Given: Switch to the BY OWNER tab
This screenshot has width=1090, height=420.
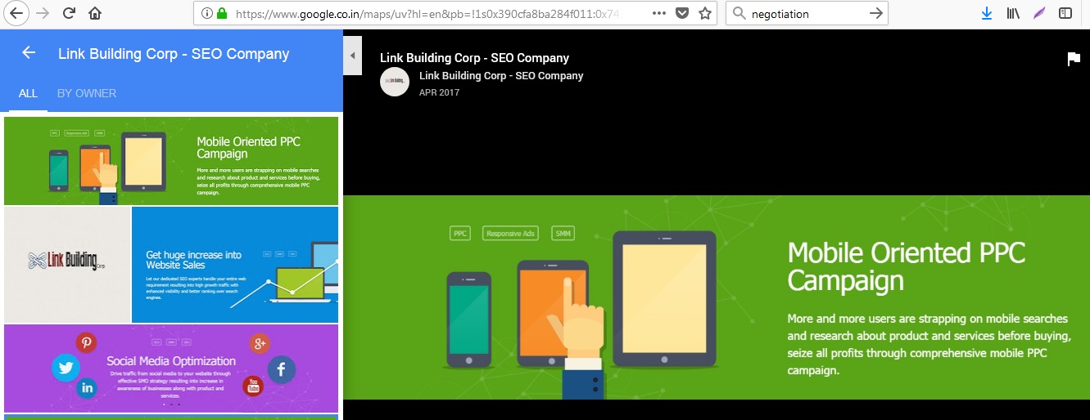Looking at the screenshot, I should [x=87, y=93].
